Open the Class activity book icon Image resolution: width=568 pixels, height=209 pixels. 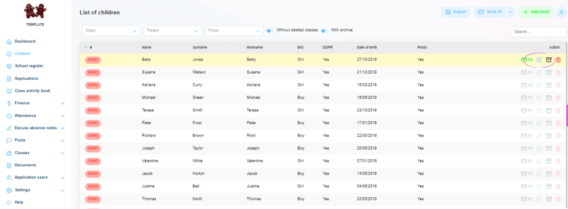(x=9, y=91)
